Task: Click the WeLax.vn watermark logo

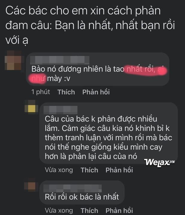Action: coord(160,163)
